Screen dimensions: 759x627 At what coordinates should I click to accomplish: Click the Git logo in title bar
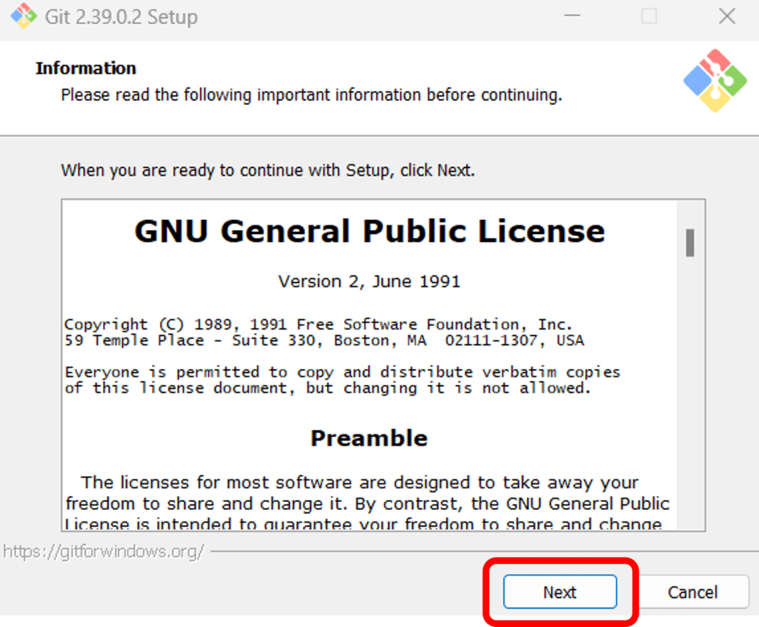(24, 16)
